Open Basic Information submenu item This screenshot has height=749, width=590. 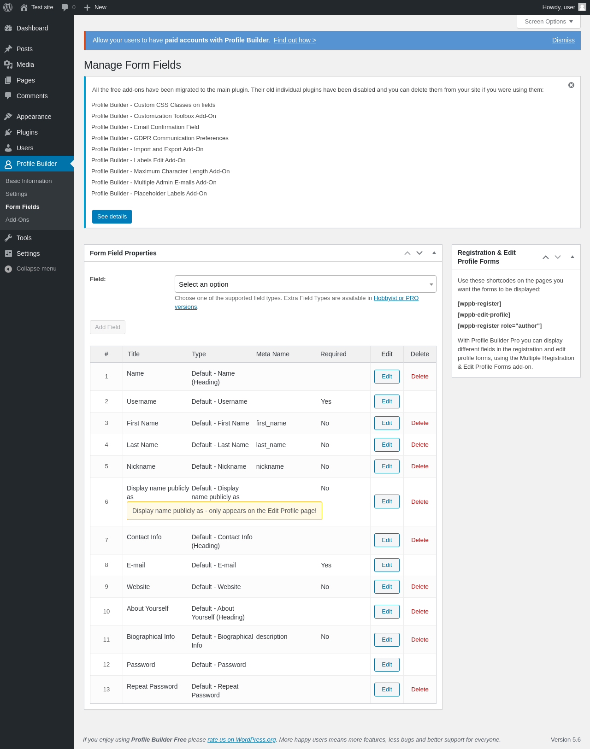(x=29, y=181)
